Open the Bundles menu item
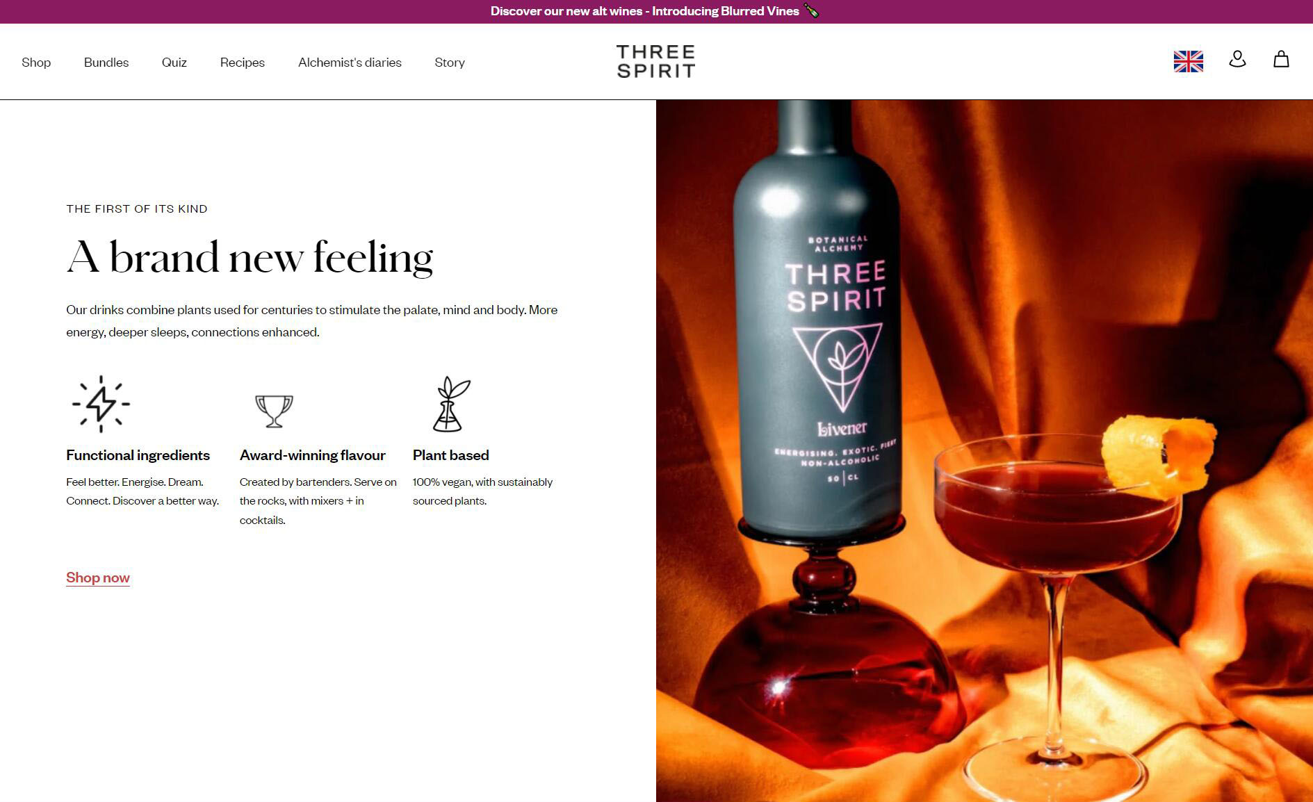 click(x=106, y=63)
